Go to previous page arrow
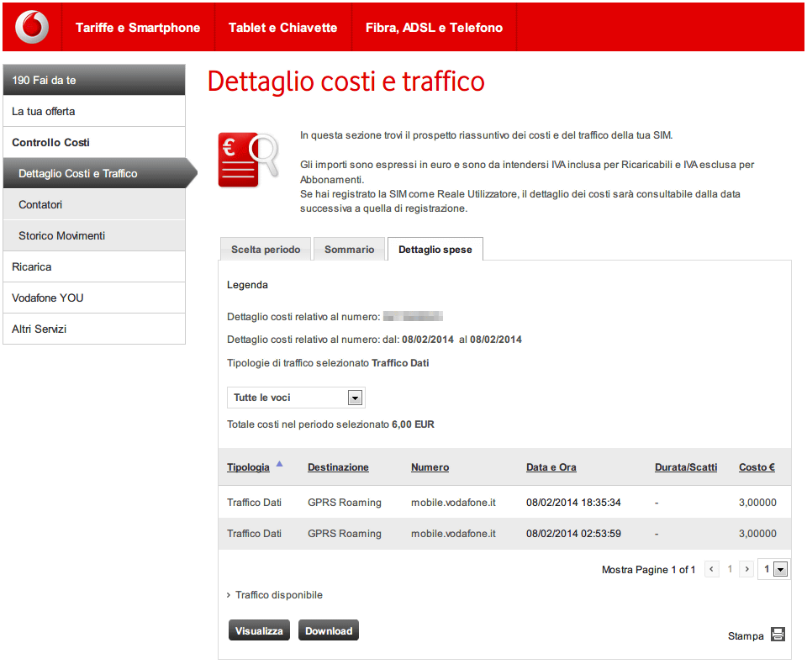The width and height of the screenshot is (807, 664). coord(712,569)
